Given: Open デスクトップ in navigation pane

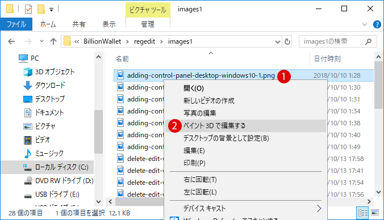Looking at the screenshot, I should (x=44, y=99).
